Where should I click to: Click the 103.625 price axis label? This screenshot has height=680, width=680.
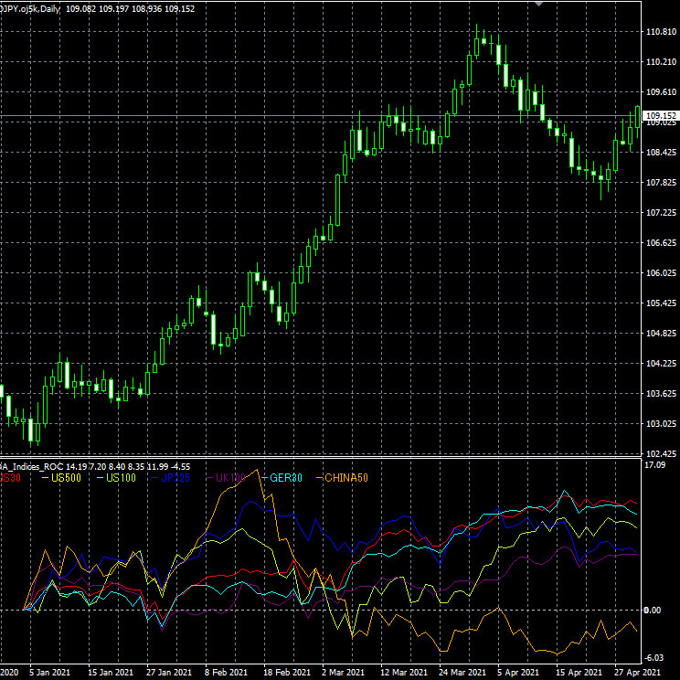click(x=661, y=394)
